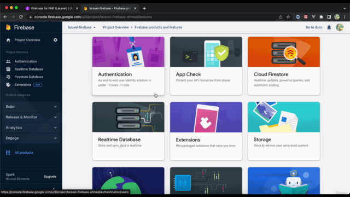Open Go to docs link

(x=314, y=27)
